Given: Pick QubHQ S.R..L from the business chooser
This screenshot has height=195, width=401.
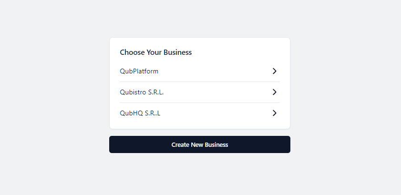Looking at the screenshot, I should (200, 113).
